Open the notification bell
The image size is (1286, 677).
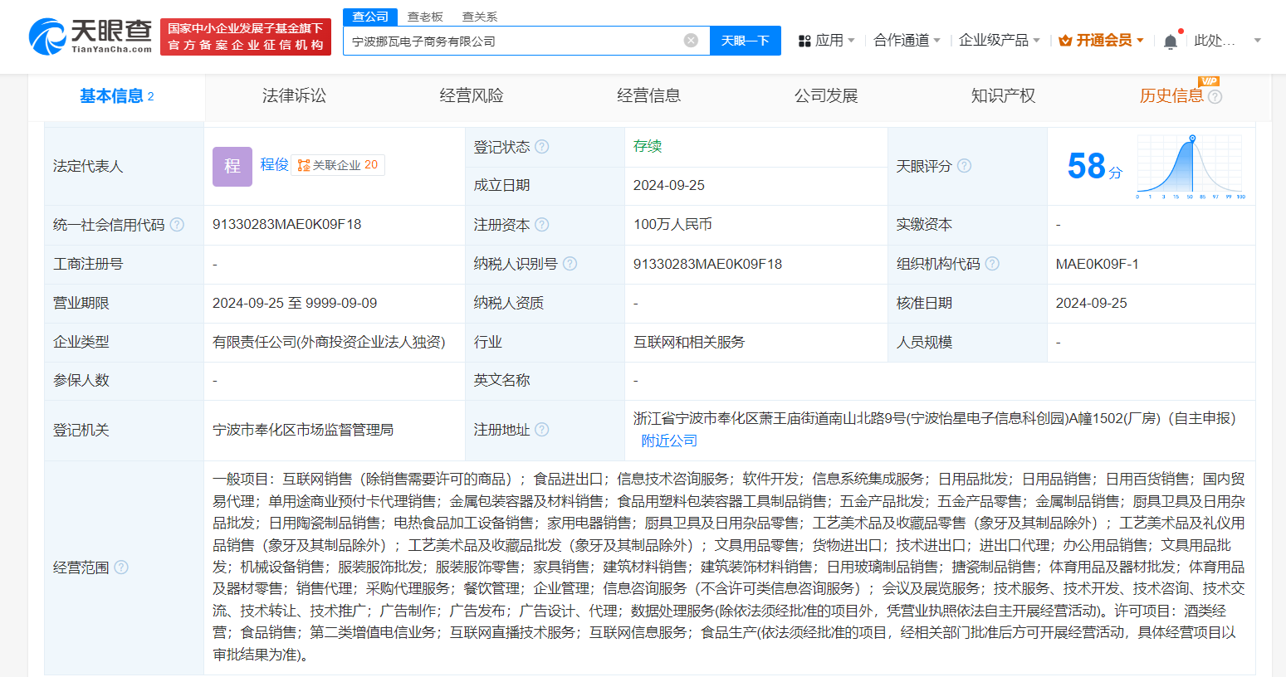[x=1171, y=41]
